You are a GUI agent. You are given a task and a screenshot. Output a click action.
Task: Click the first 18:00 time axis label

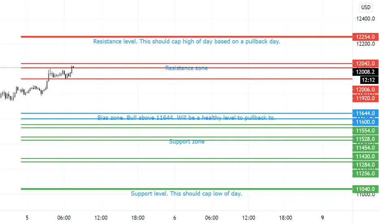(x=138, y=218)
